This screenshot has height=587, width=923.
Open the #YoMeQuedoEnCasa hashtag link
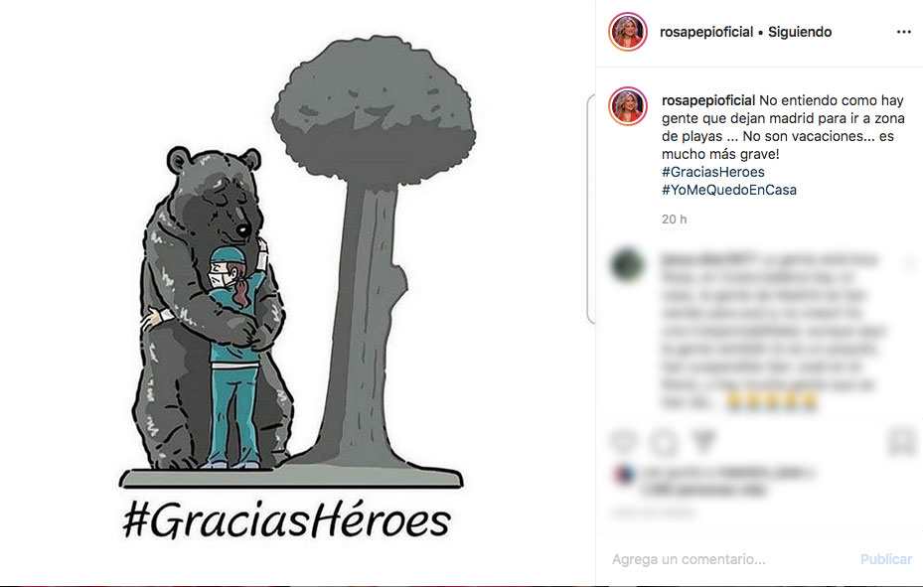(728, 190)
